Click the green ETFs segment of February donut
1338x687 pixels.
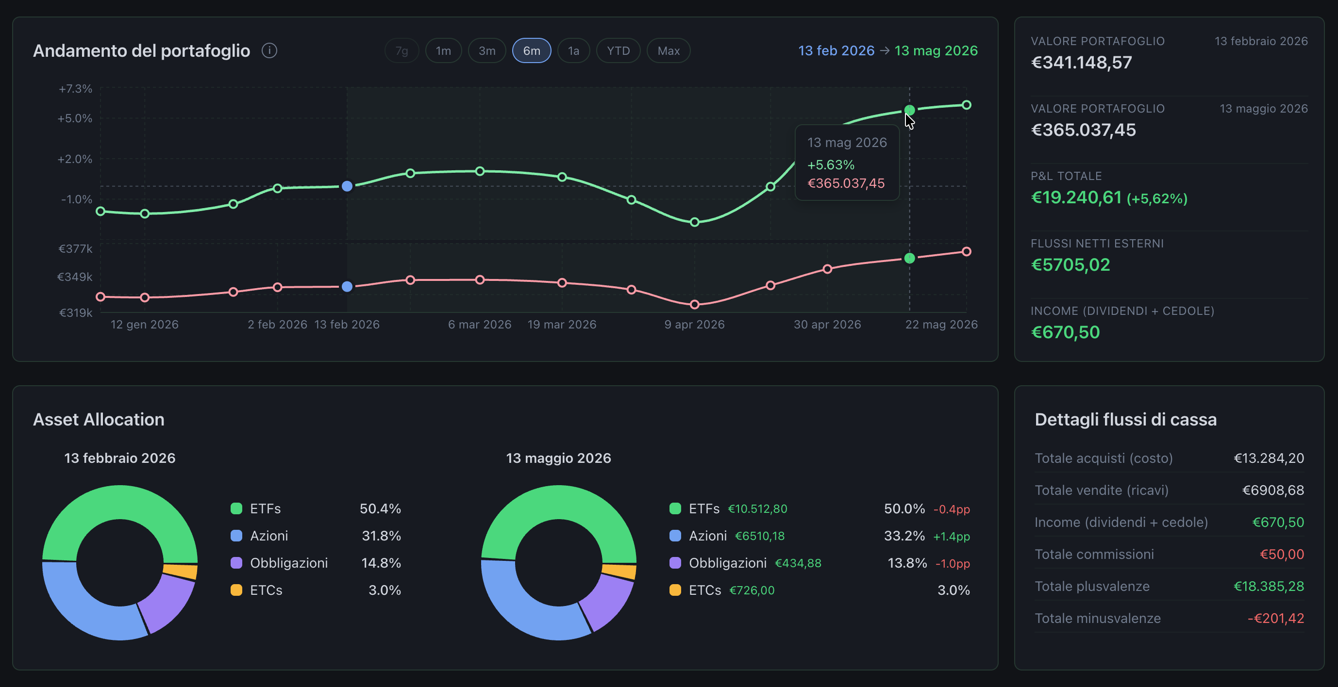pos(120,502)
